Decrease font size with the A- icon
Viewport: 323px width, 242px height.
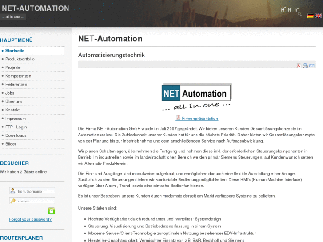pyautogui.click(x=296, y=10)
